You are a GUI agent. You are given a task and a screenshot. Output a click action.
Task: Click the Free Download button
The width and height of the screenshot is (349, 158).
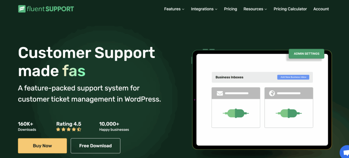coord(95,146)
